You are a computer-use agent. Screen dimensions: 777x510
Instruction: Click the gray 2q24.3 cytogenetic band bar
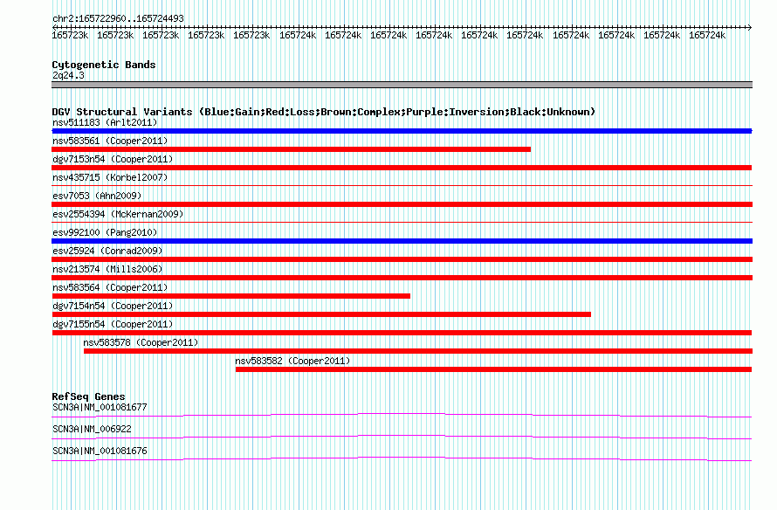tap(402, 85)
